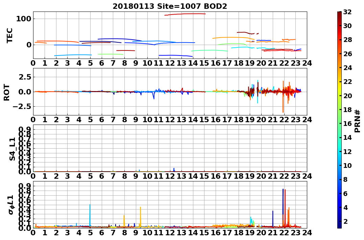Click colorbar tick label 22
Image resolution: width=364 pixels, height=240 pixels.
(347, 82)
